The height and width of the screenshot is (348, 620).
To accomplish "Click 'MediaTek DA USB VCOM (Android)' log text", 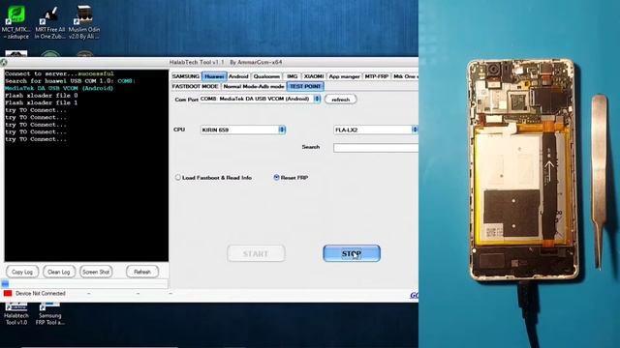I will pyautogui.click(x=59, y=88).
